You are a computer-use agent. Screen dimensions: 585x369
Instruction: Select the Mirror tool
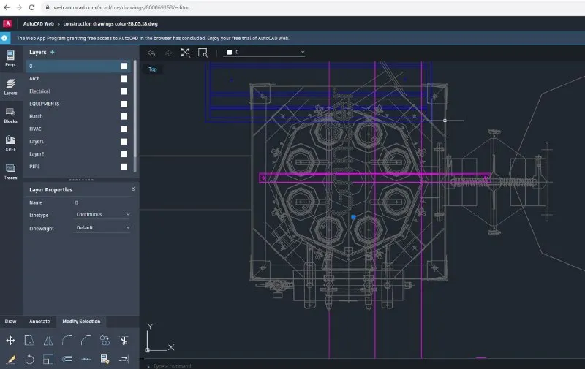[48, 340]
